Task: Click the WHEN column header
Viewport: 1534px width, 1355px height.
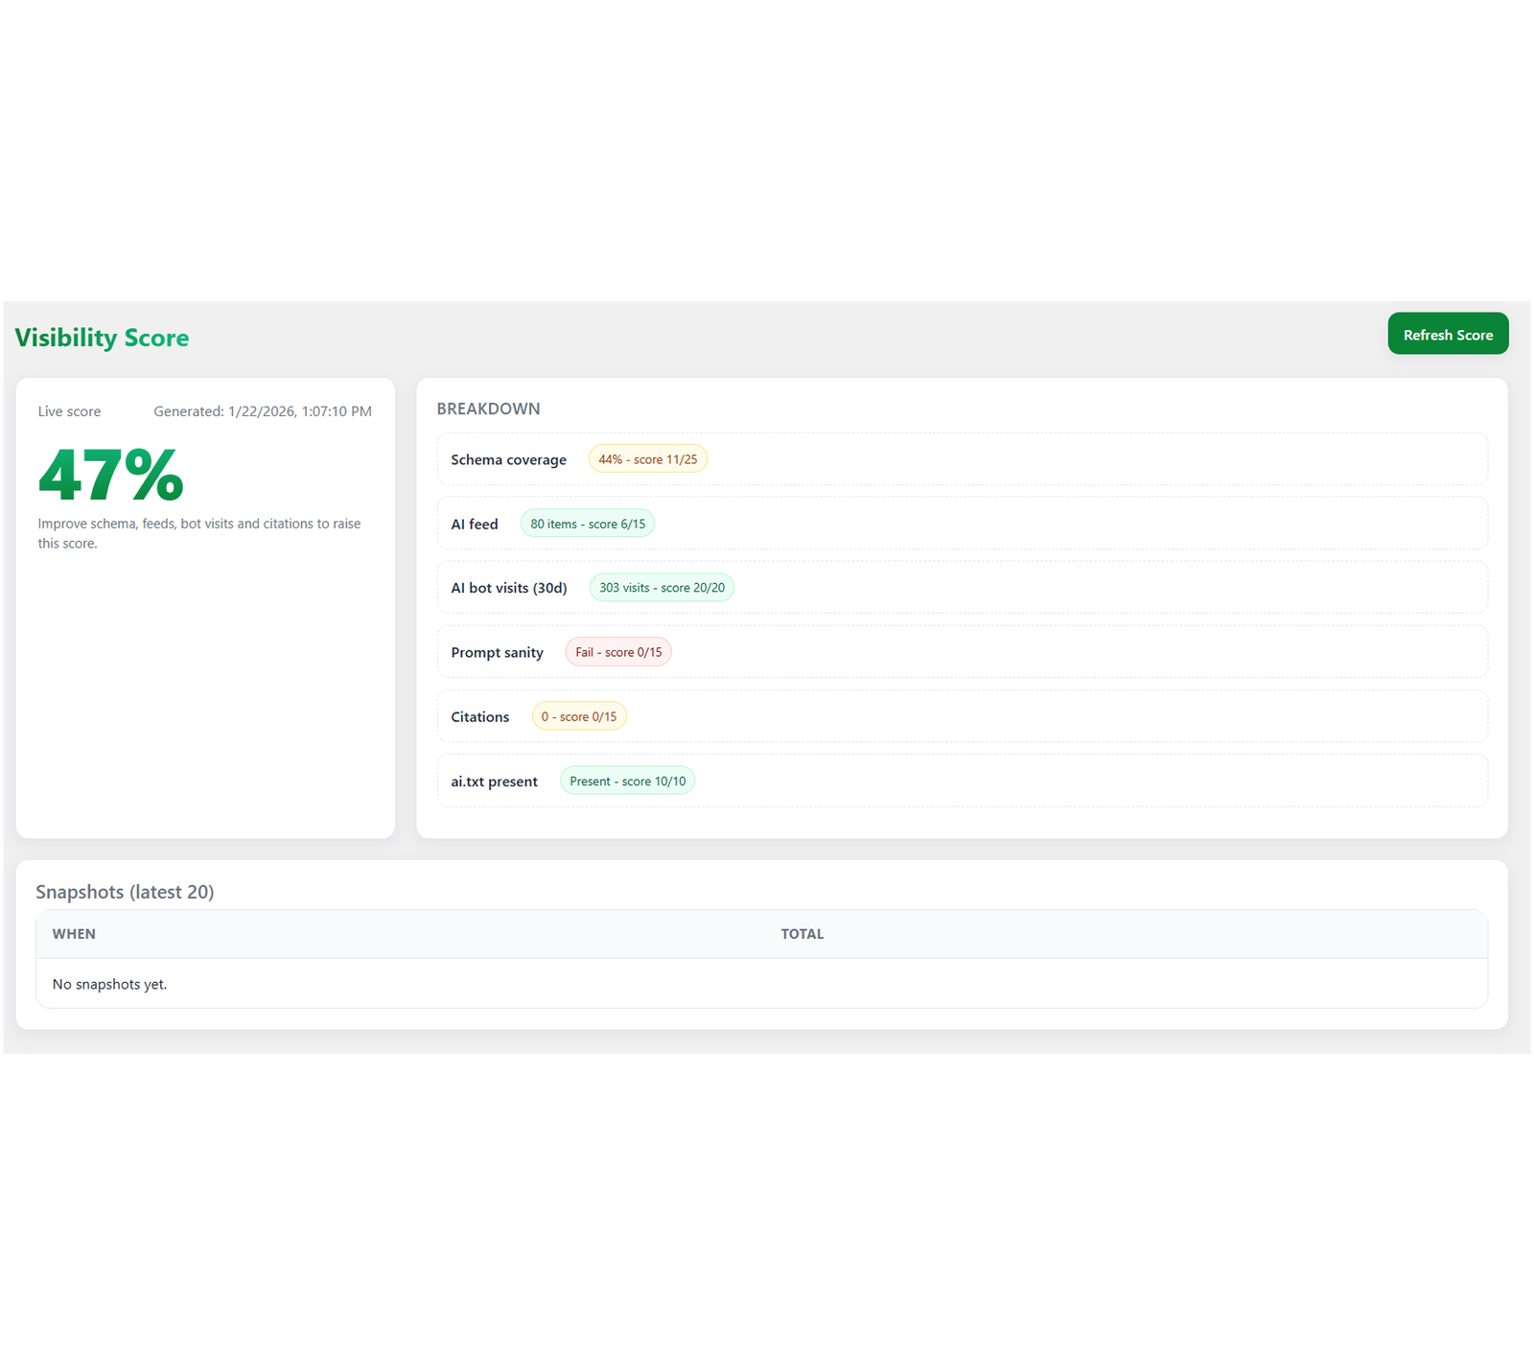Action: pos(74,934)
